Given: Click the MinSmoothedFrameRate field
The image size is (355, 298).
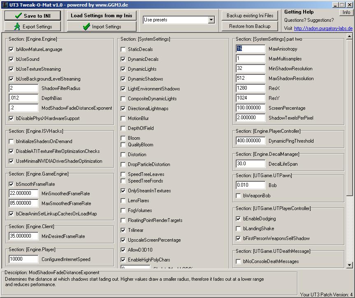Looking at the screenshot, I should 23,193.
